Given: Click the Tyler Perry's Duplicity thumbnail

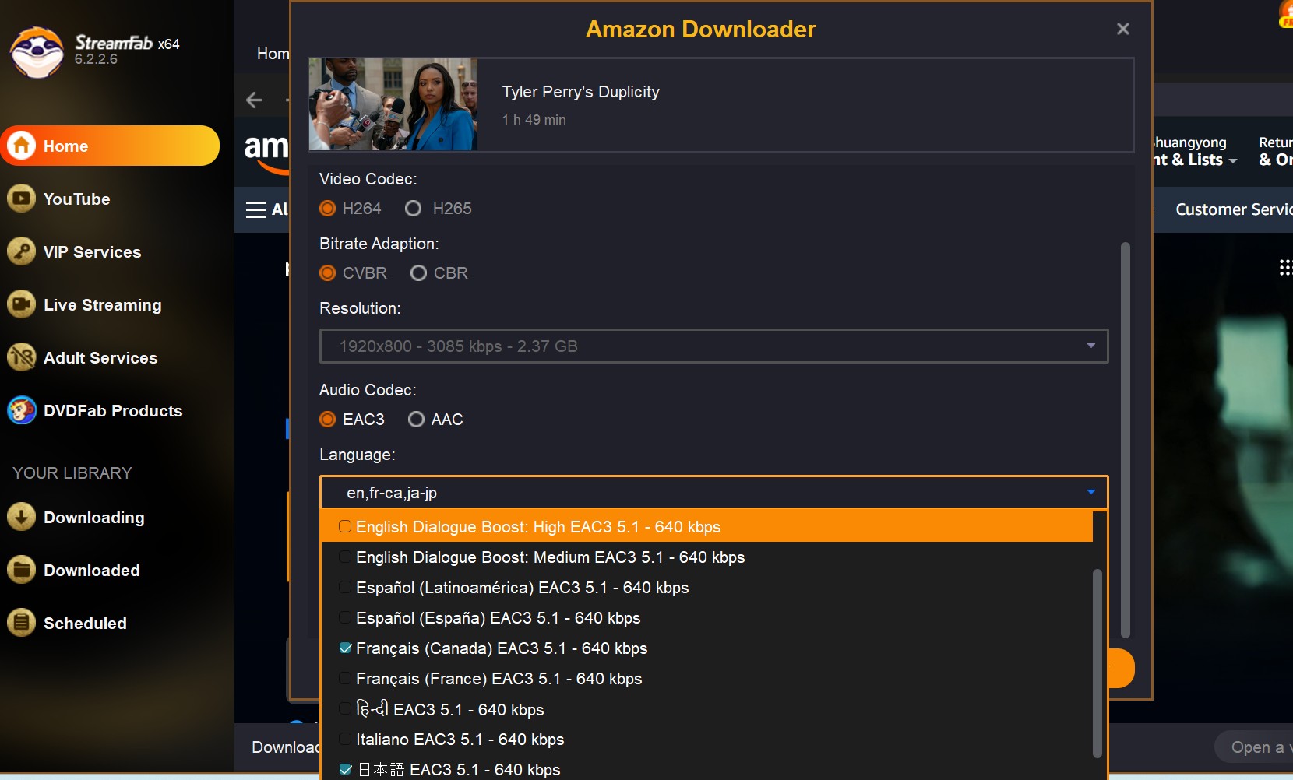Looking at the screenshot, I should click(393, 104).
